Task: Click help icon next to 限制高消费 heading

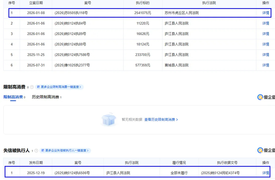Action: pyautogui.click(x=32, y=87)
